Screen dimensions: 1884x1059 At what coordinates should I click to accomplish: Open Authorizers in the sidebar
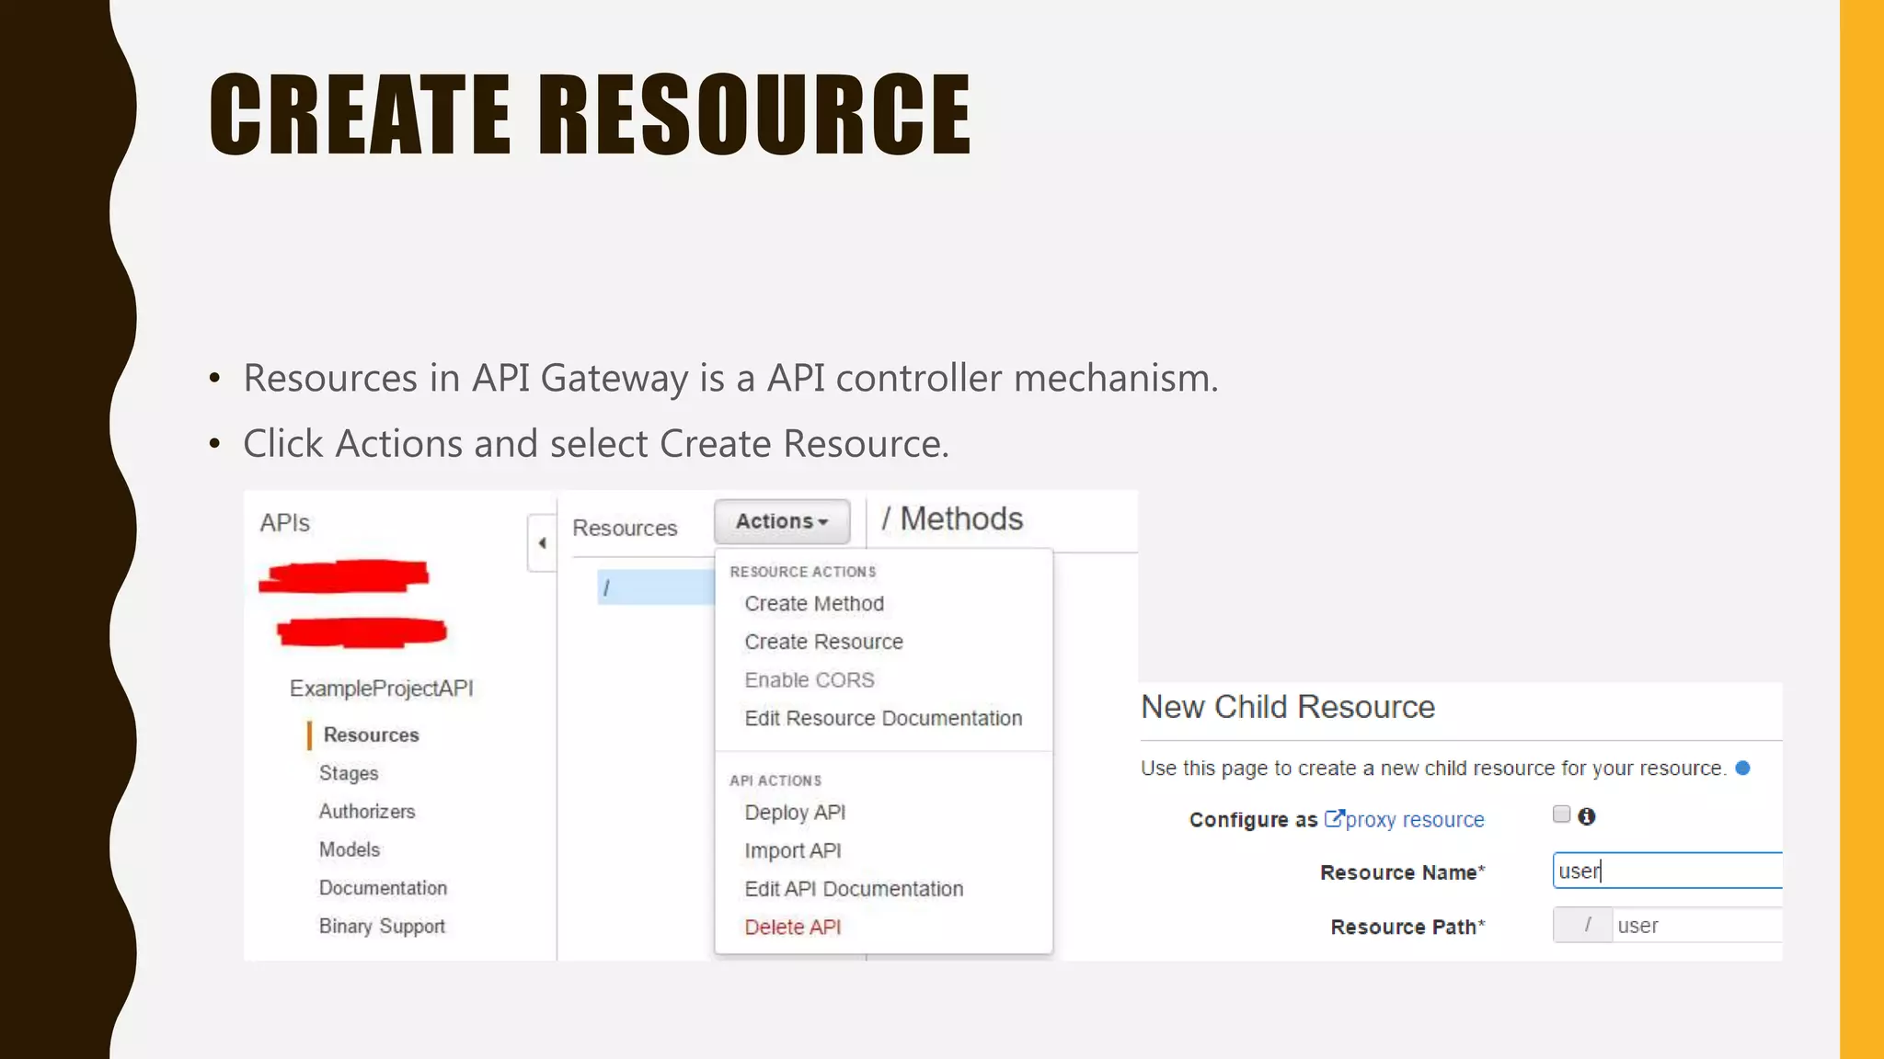tap(367, 812)
